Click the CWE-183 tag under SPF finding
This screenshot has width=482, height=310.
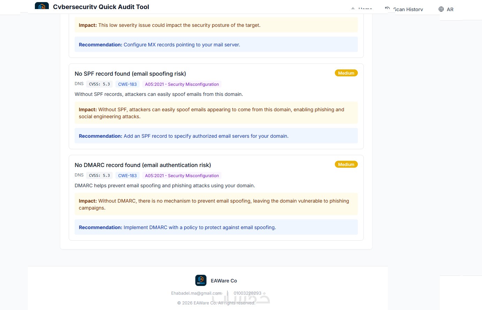point(127,84)
